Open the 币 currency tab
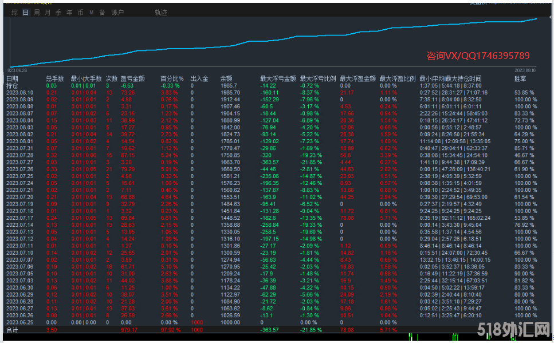Screen dimensions: 554x343 pyautogui.click(x=80, y=12)
